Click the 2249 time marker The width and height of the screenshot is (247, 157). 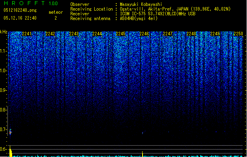[215, 34]
